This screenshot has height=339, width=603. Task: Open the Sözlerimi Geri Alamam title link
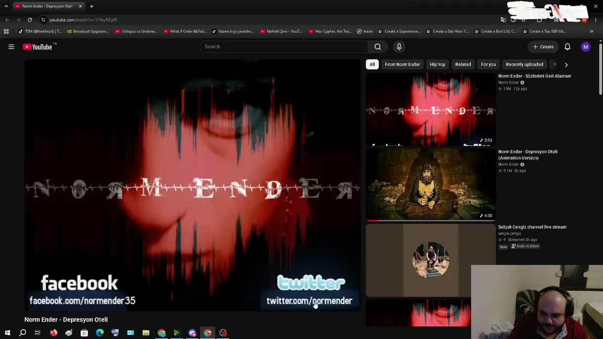(535, 76)
